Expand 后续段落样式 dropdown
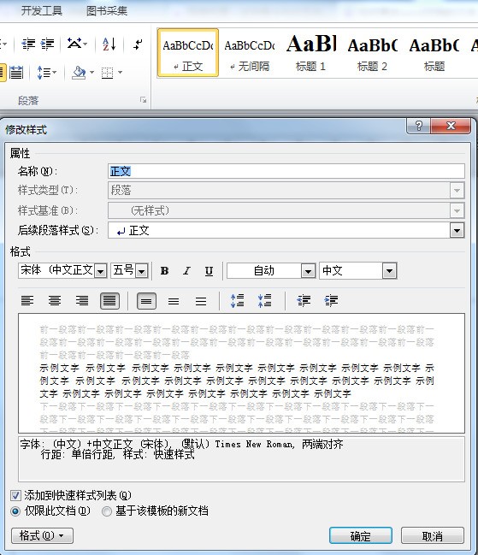Image resolution: width=478 pixels, height=555 pixels. coord(457,231)
